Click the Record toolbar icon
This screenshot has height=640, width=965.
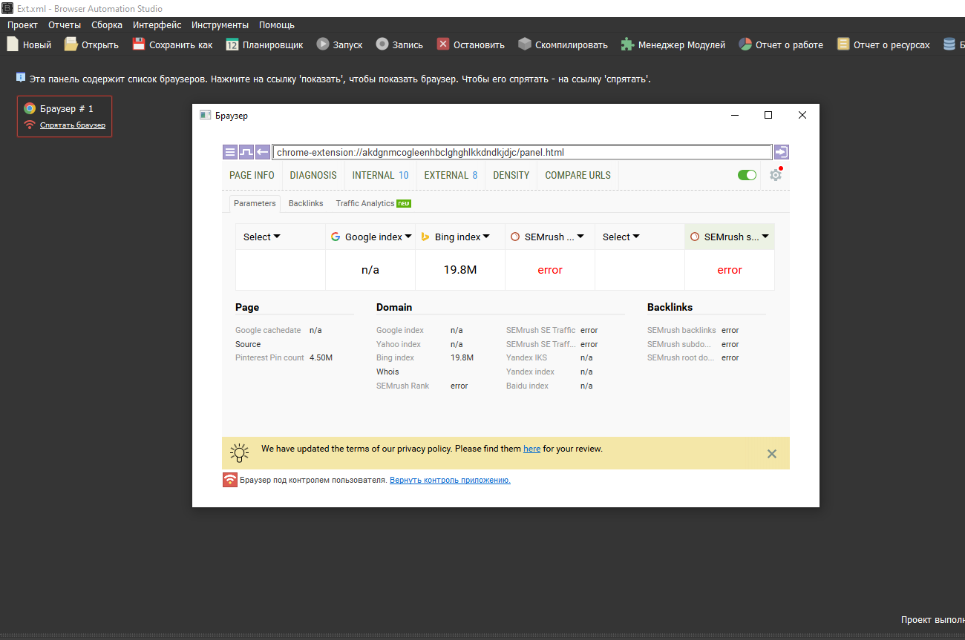(382, 44)
